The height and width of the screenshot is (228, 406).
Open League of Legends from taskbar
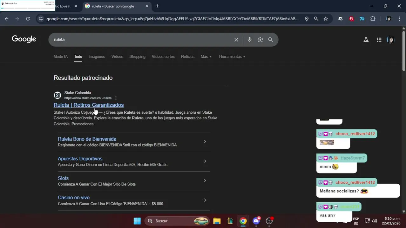230,221
